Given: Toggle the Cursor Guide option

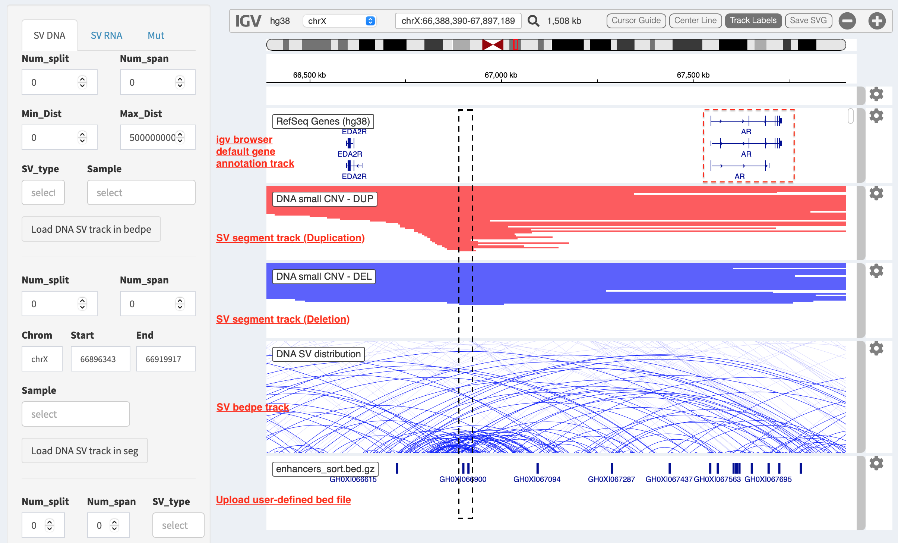Looking at the screenshot, I should pos(636,21).
